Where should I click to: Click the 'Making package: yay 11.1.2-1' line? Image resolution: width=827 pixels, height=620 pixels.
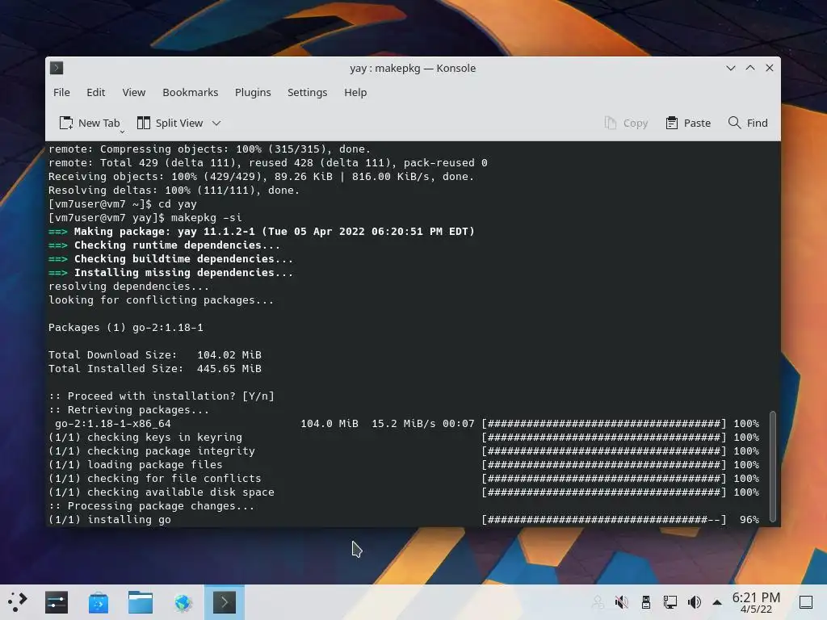262,232
